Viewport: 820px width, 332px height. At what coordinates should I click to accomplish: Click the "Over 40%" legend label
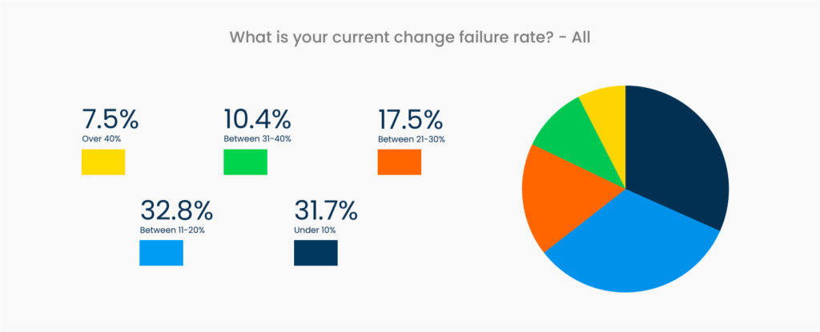(x=99, y=138)
